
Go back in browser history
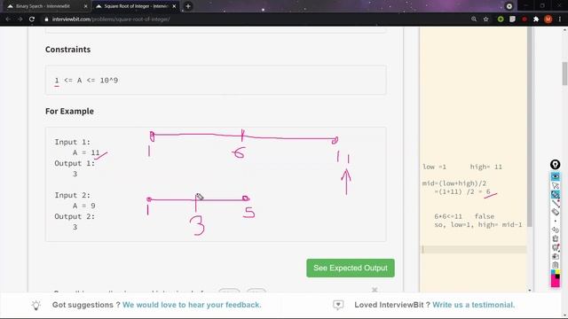pyautogui.click(x=8, y=19)
